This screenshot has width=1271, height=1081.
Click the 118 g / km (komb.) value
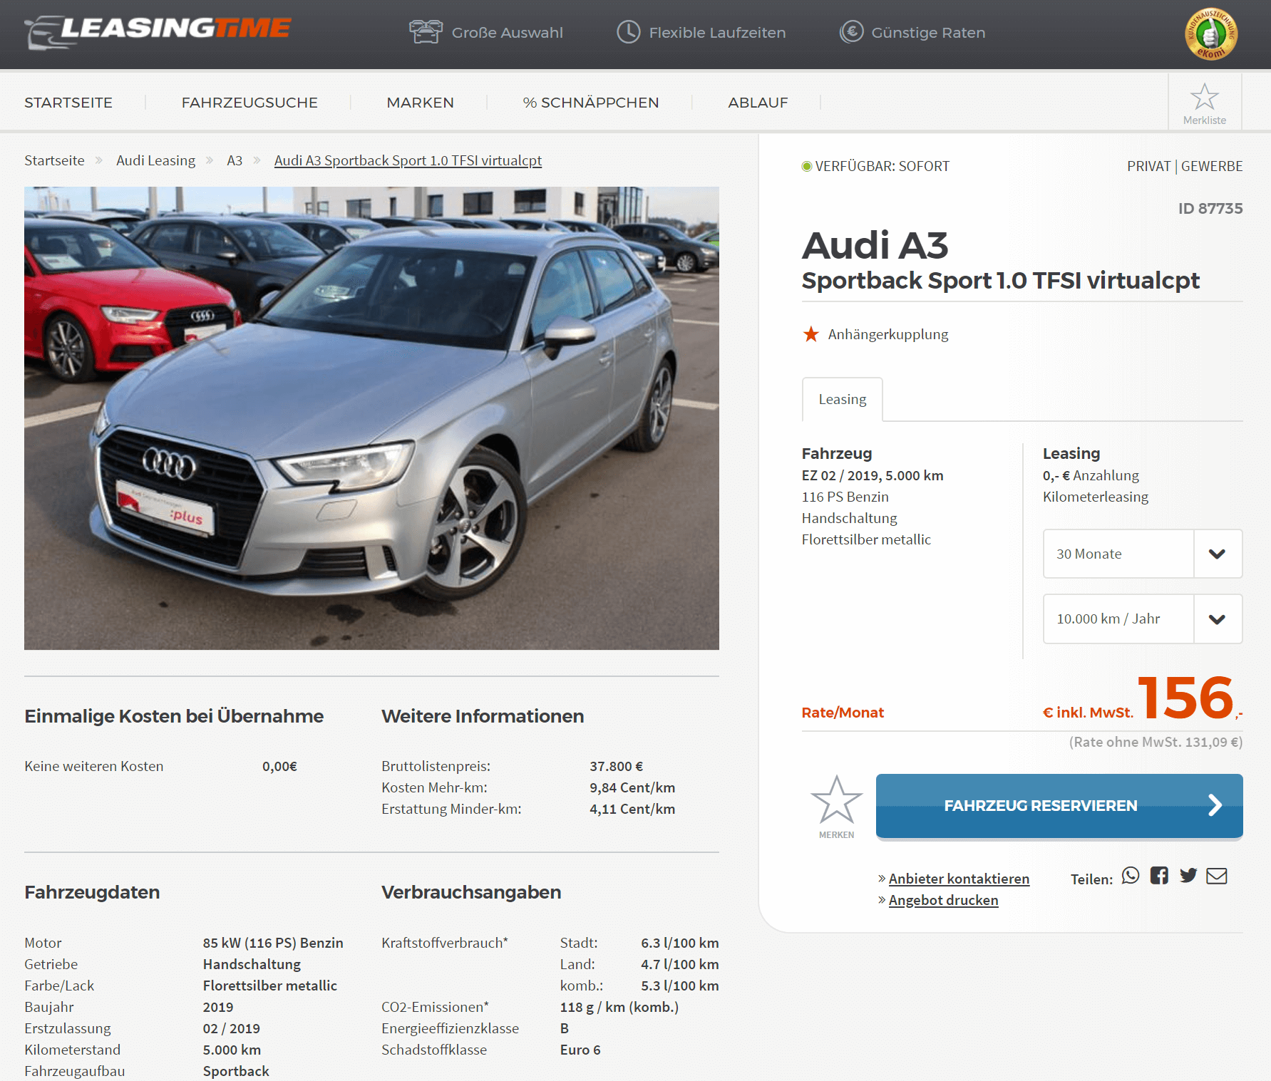[x=619, y=1007]
